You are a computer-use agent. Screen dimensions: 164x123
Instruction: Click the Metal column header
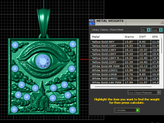point(107,37)
